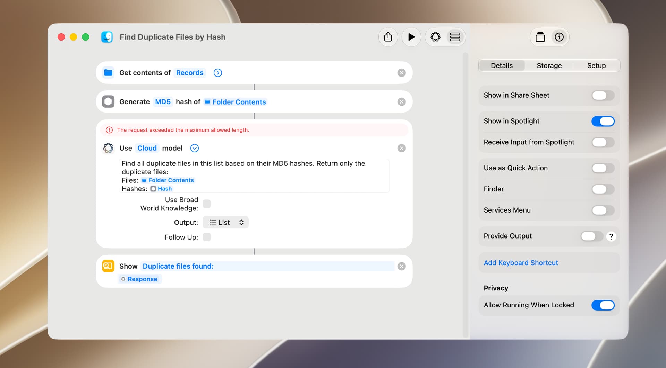Screen dimensions: 666x368
Task: Click the editor vertical scrollbar
Action: tap(466, 195)
